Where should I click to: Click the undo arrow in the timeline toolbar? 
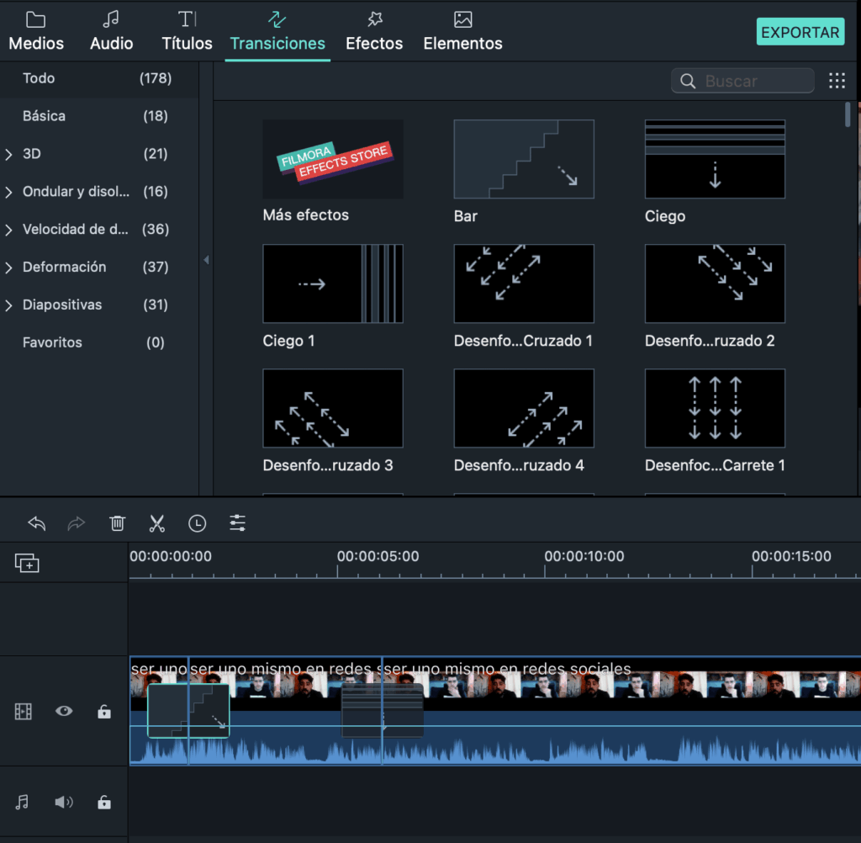click(x=36, y=522)
